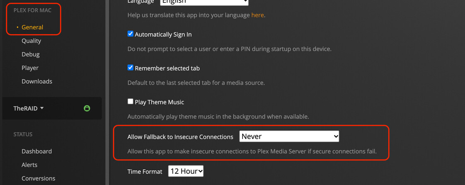The width and height of the screenshot is (465, 185).
Task: Click the Play Theme Music label
Action: point(160,102)
